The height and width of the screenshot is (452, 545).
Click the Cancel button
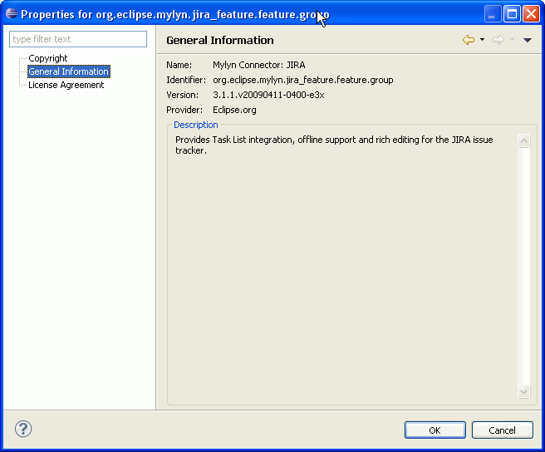tap(503, 430)
